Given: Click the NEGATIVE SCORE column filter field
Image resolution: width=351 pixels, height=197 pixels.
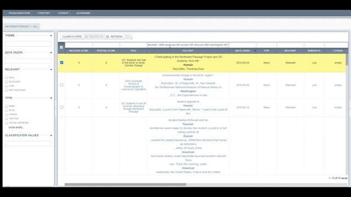Looking at the screenshot, I should 78,45.
